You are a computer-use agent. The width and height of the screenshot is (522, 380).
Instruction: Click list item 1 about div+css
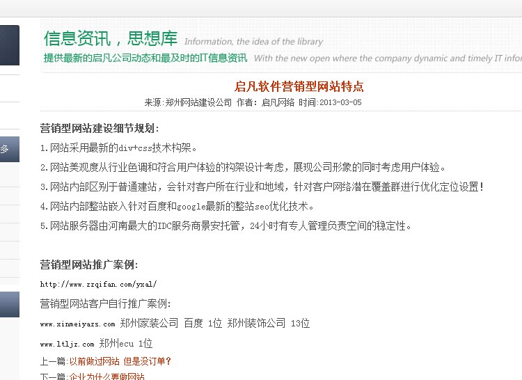pos(119,148)
